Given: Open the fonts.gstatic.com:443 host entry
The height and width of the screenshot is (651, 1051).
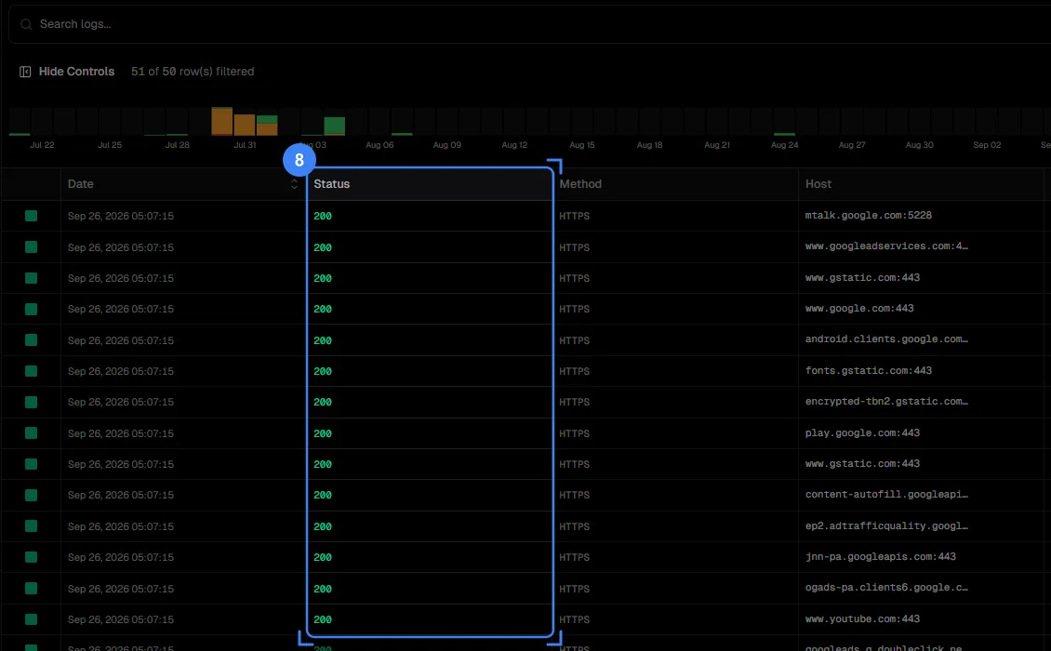Looking at the screenshot, I should click(868, 370).
